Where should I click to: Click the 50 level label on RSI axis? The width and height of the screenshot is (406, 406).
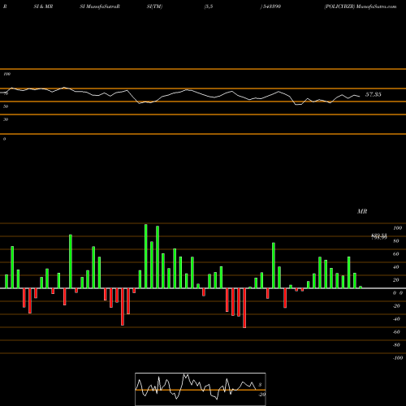[6, 106]
